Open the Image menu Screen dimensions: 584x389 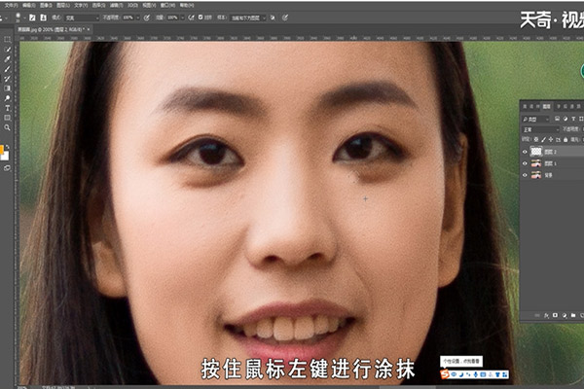click(46, 5)
